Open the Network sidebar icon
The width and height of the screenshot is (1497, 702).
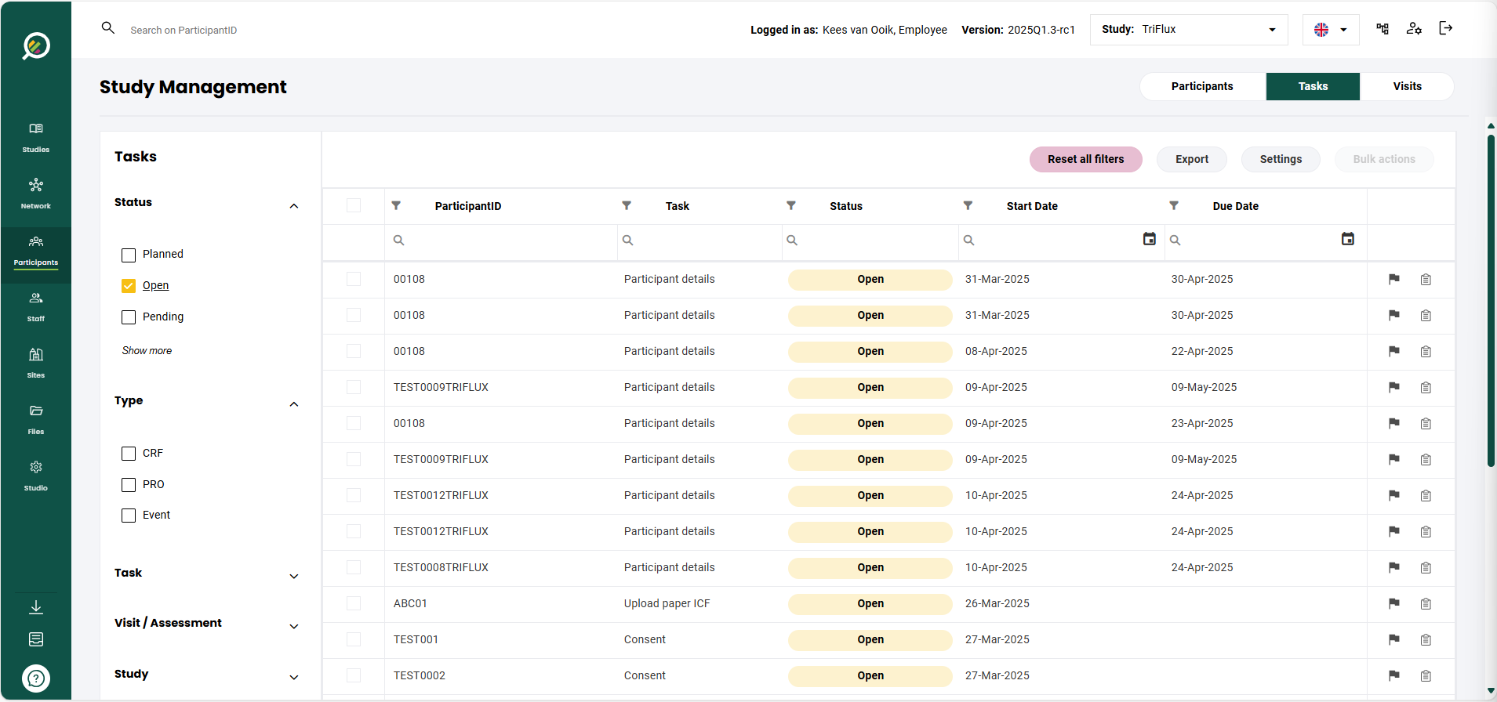coord(35,194)
